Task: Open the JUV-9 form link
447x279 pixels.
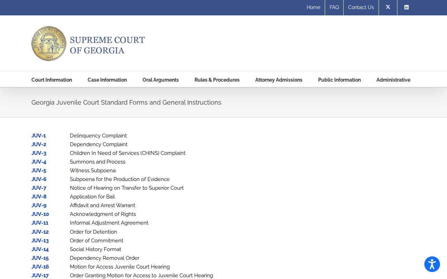Action: 39,205
